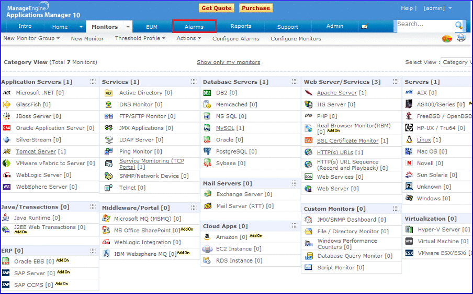Click the GlassFish icon
Screen dimensions: 473x294
7,104
